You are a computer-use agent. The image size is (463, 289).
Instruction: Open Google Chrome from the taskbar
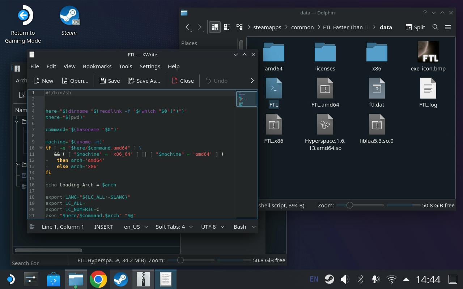click(98, 279)
